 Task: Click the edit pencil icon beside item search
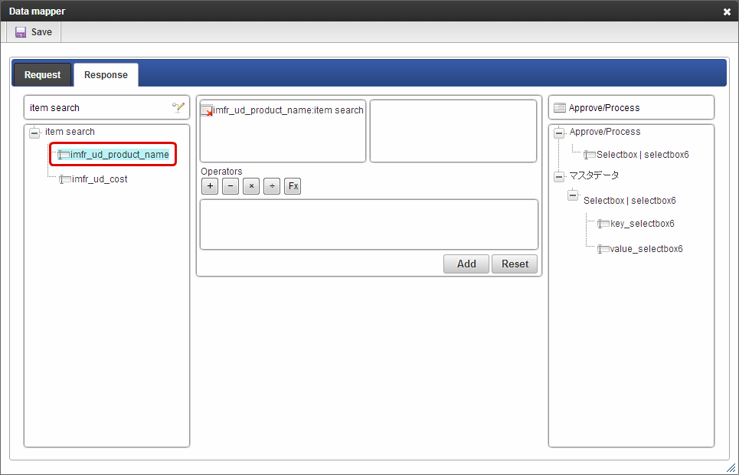pyautogui.click(x=178, y=107)
